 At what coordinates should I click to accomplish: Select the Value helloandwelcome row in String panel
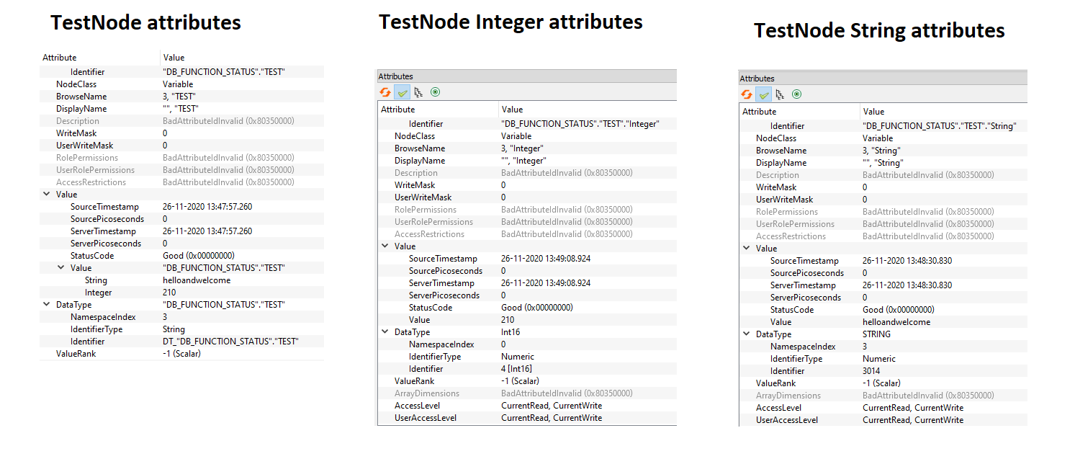883,322
